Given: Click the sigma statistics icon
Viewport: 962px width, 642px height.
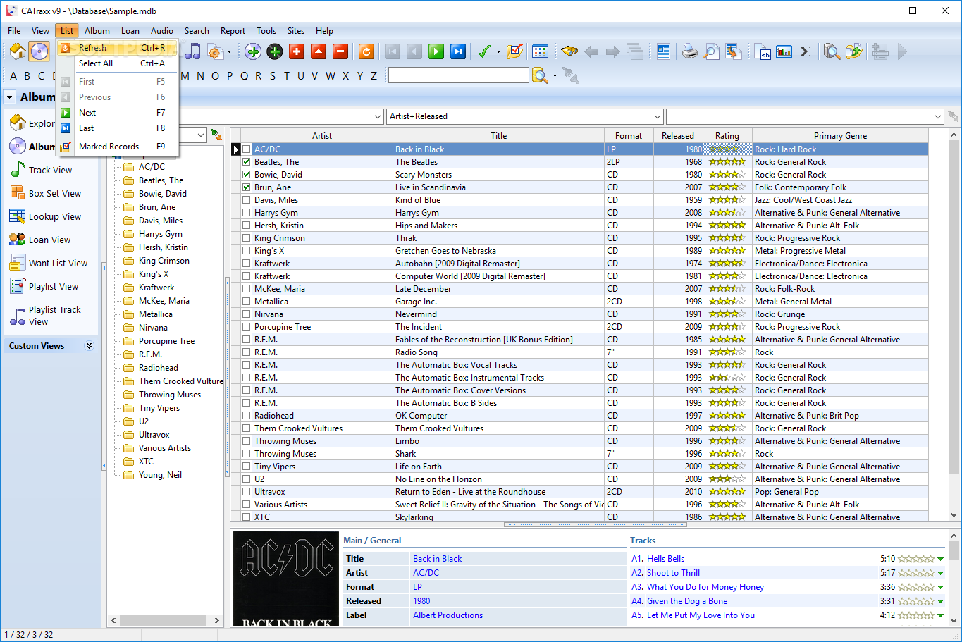Looking at the screenshot, I should tap(806, 51).
